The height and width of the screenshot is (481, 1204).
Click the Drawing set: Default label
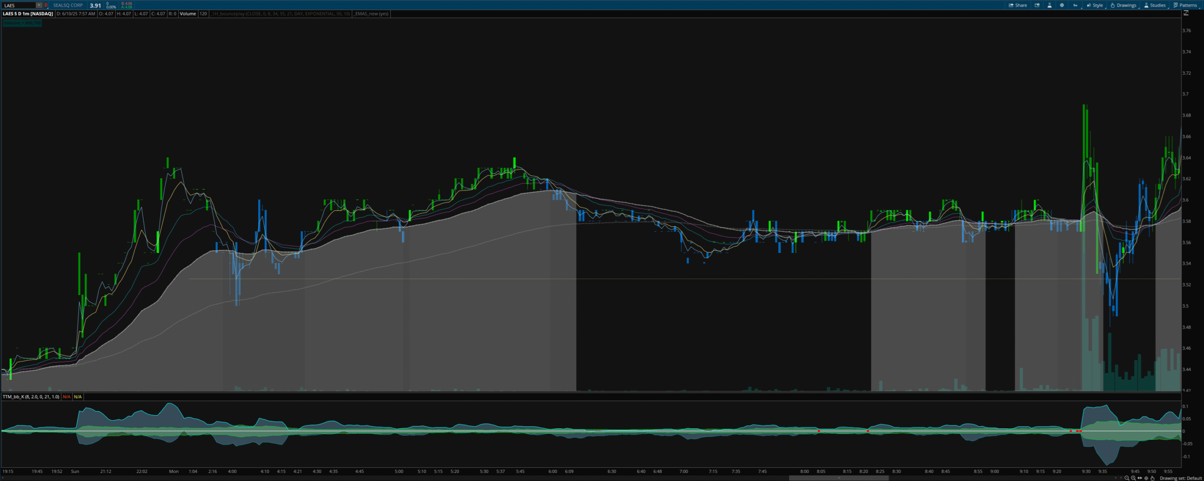coord(1180,478)
